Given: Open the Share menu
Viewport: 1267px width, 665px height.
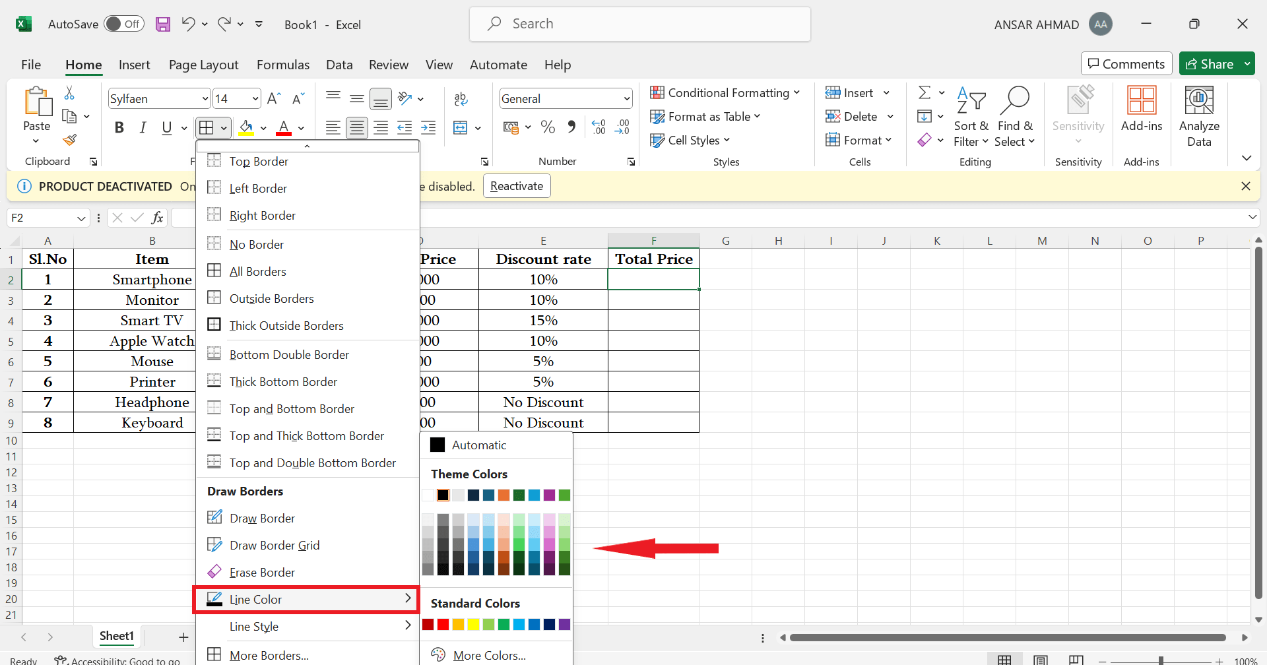Looking at the screenshot, I should 1216,63.
